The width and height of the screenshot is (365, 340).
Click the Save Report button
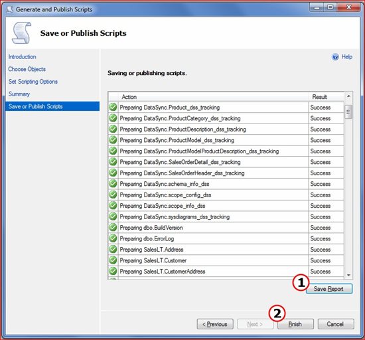(x=329, y=289)
